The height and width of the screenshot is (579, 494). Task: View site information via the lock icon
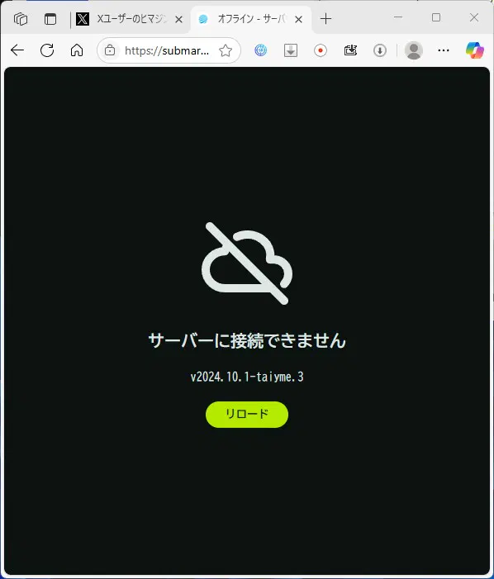[x=110, y=50]
